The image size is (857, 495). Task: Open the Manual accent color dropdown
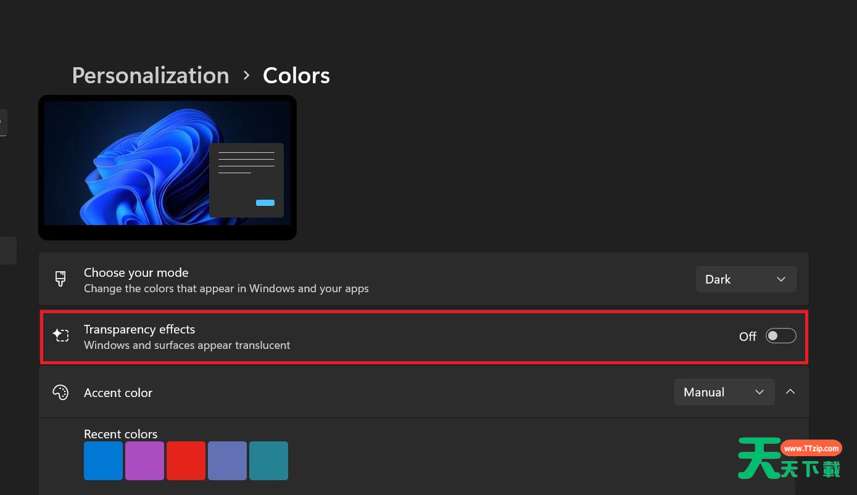[724, 392]
